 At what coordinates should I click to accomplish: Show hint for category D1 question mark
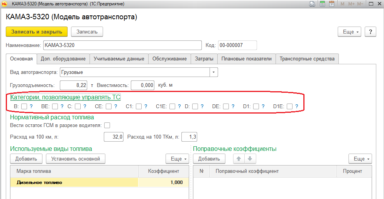coord(263,107)
